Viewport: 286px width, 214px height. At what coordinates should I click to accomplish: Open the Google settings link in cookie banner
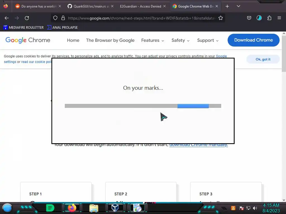221,56
